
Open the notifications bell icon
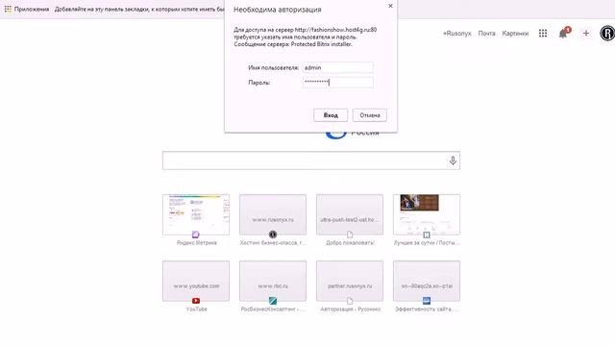[x=564, y=34]
